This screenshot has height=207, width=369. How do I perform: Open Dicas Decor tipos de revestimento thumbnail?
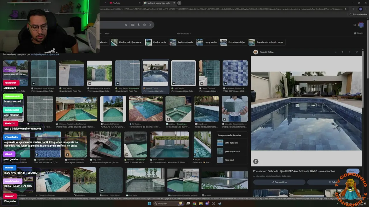click(206, 109)
